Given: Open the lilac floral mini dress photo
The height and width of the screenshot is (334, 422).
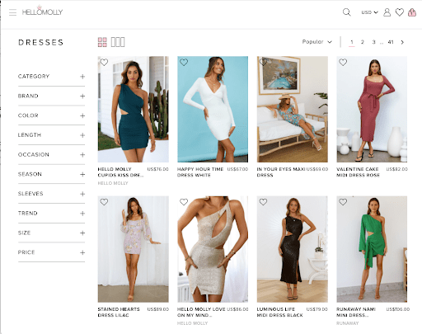Looking at the screenshot, I should [134, 249].
